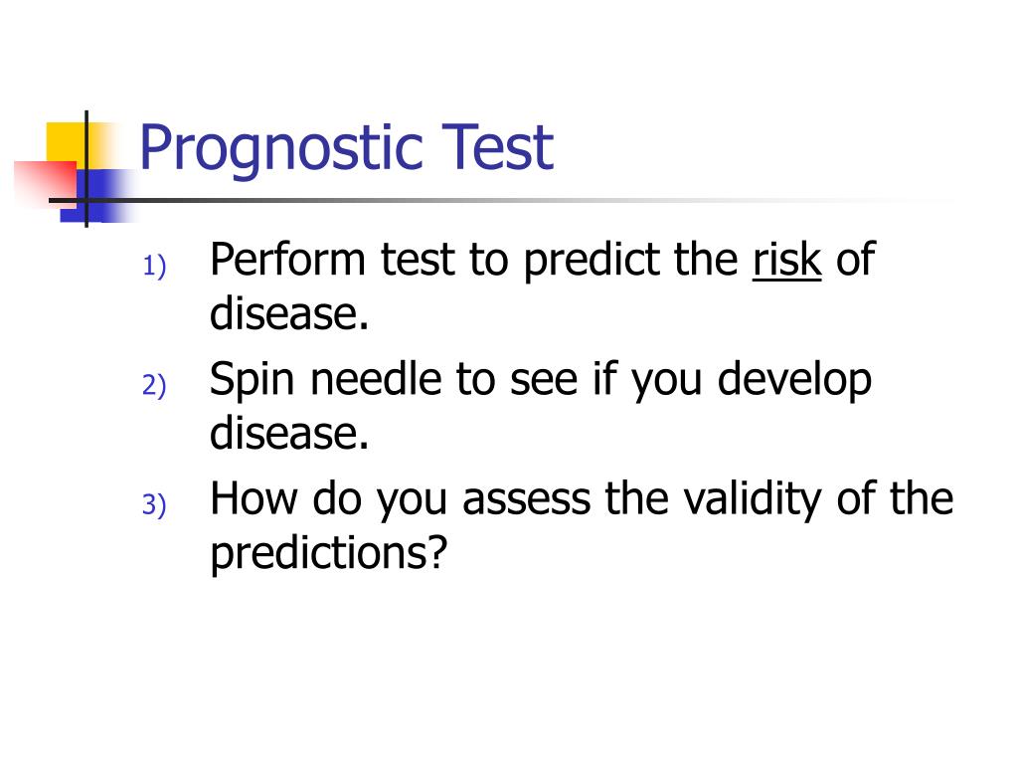Select the word Prognostic in the title
Image resolution: width=1018 pixels, height=764 pixels.
281,149
